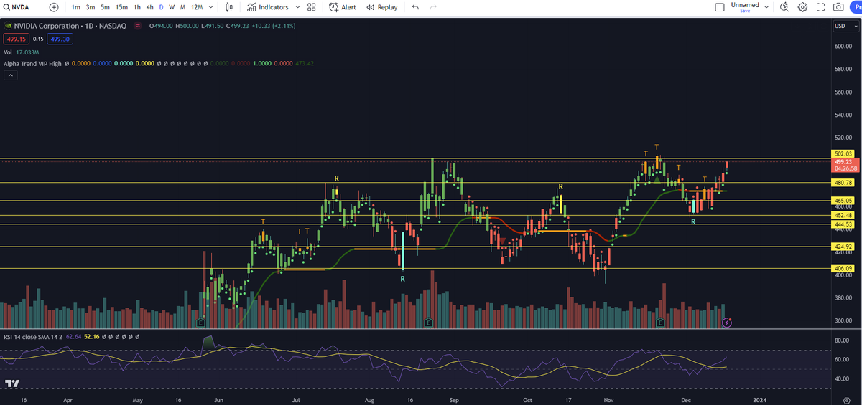Click the 62.64 RSI value
Viewport: 862px width, 405px height.
pos(73,335)
